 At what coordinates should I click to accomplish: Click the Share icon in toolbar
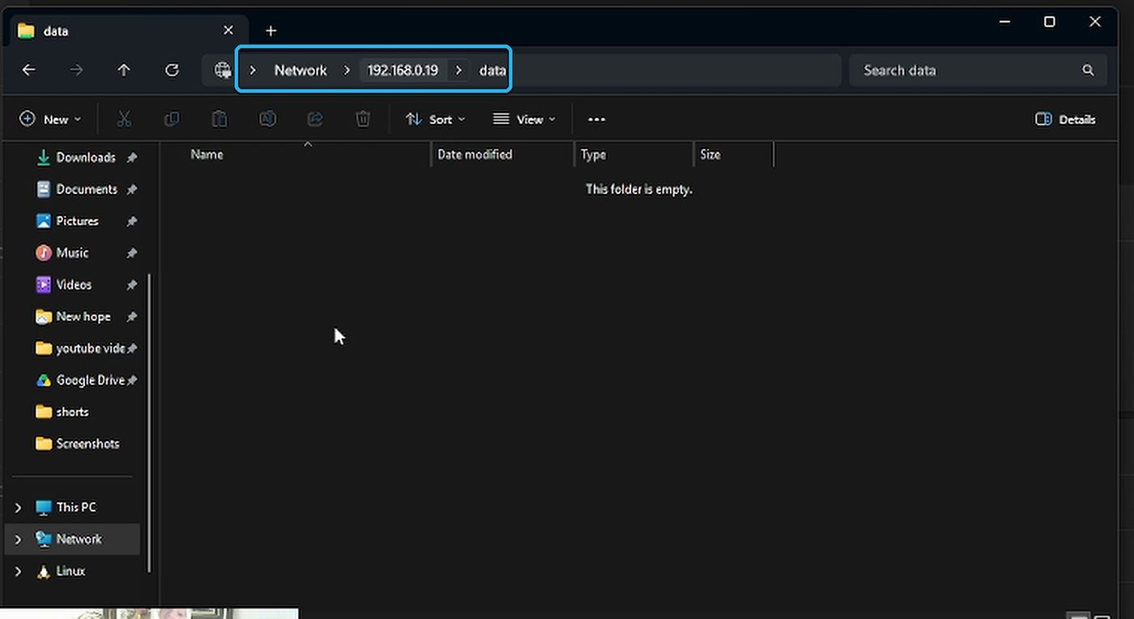click(x=315, y=119)
